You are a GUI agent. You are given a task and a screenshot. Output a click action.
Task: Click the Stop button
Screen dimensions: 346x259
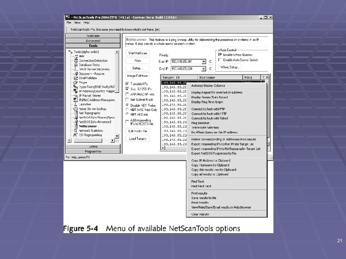(138, 61)
